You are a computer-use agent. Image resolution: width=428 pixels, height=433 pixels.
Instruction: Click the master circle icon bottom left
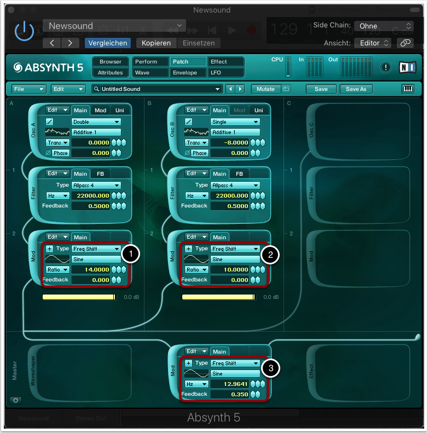[15, 400]
